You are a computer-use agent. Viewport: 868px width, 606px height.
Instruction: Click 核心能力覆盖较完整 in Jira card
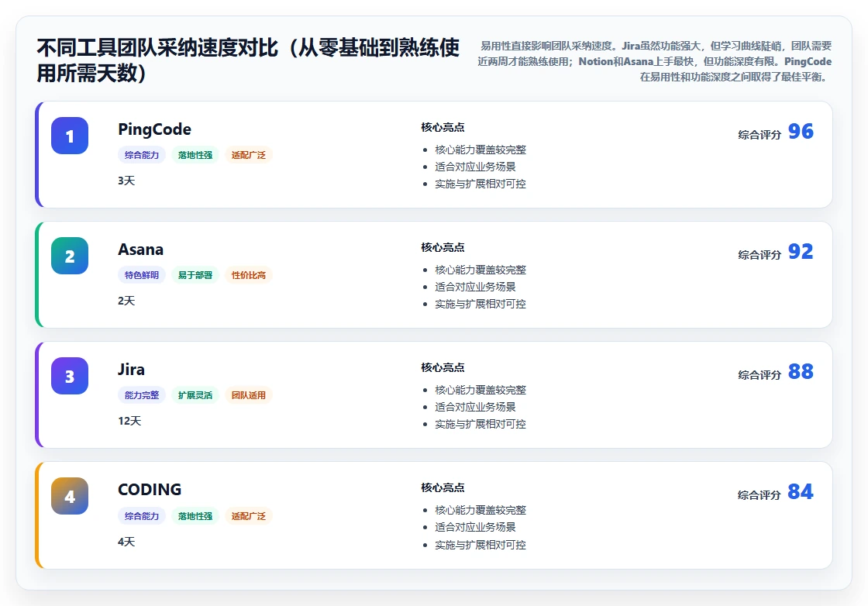point(480,390)
